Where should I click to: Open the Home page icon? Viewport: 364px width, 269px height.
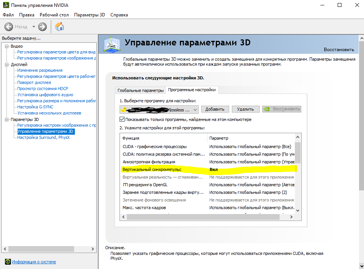(60, 26)
